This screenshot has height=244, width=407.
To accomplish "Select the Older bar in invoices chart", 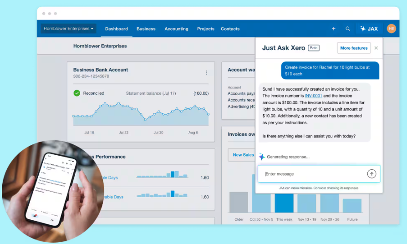I will click(x=239, y=202).
